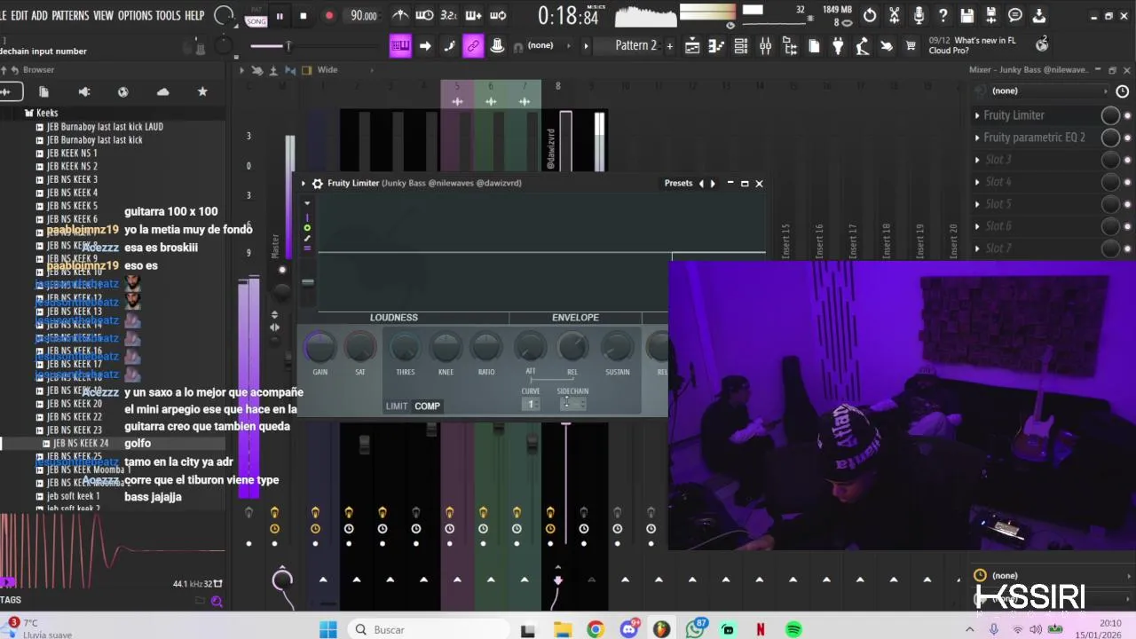The height and width of the screenshot is (639, 1136).
Task: Toggle the 3-2-1 countdown before recording
Action: pos(449,15)
